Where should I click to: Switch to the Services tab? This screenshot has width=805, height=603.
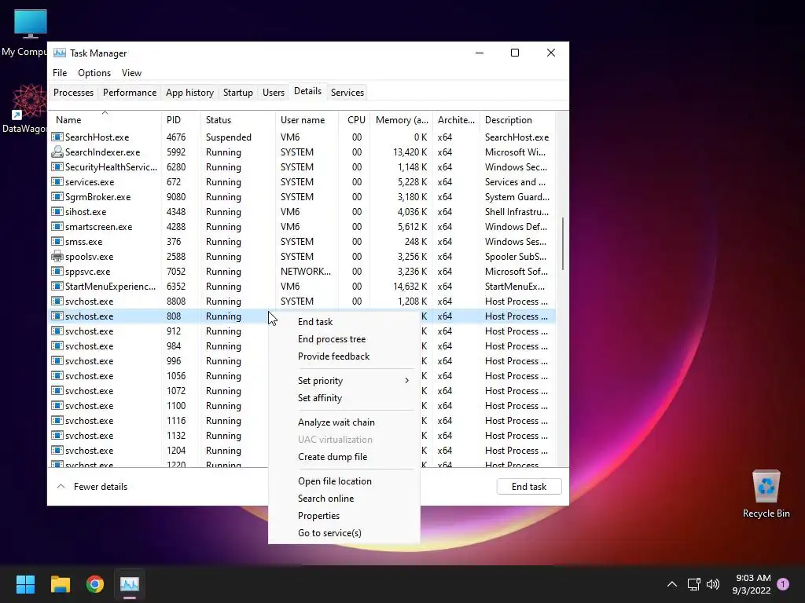pyautogui.click(x=347, y=93)
